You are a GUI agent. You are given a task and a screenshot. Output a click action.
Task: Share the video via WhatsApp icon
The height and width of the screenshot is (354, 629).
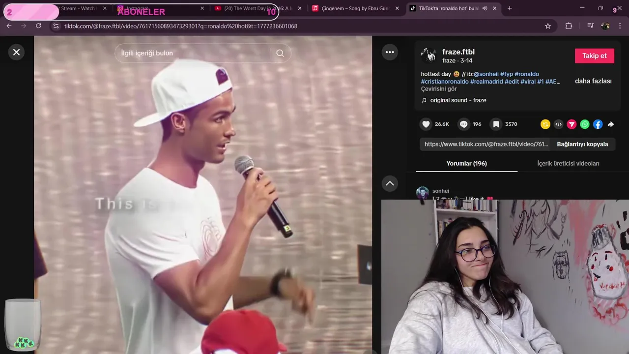click(x=585, y=124)
